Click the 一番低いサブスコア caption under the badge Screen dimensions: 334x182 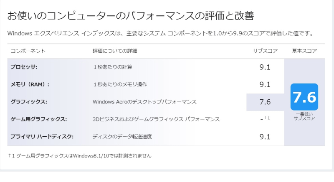pyautogui.click(x=304, y=116)
